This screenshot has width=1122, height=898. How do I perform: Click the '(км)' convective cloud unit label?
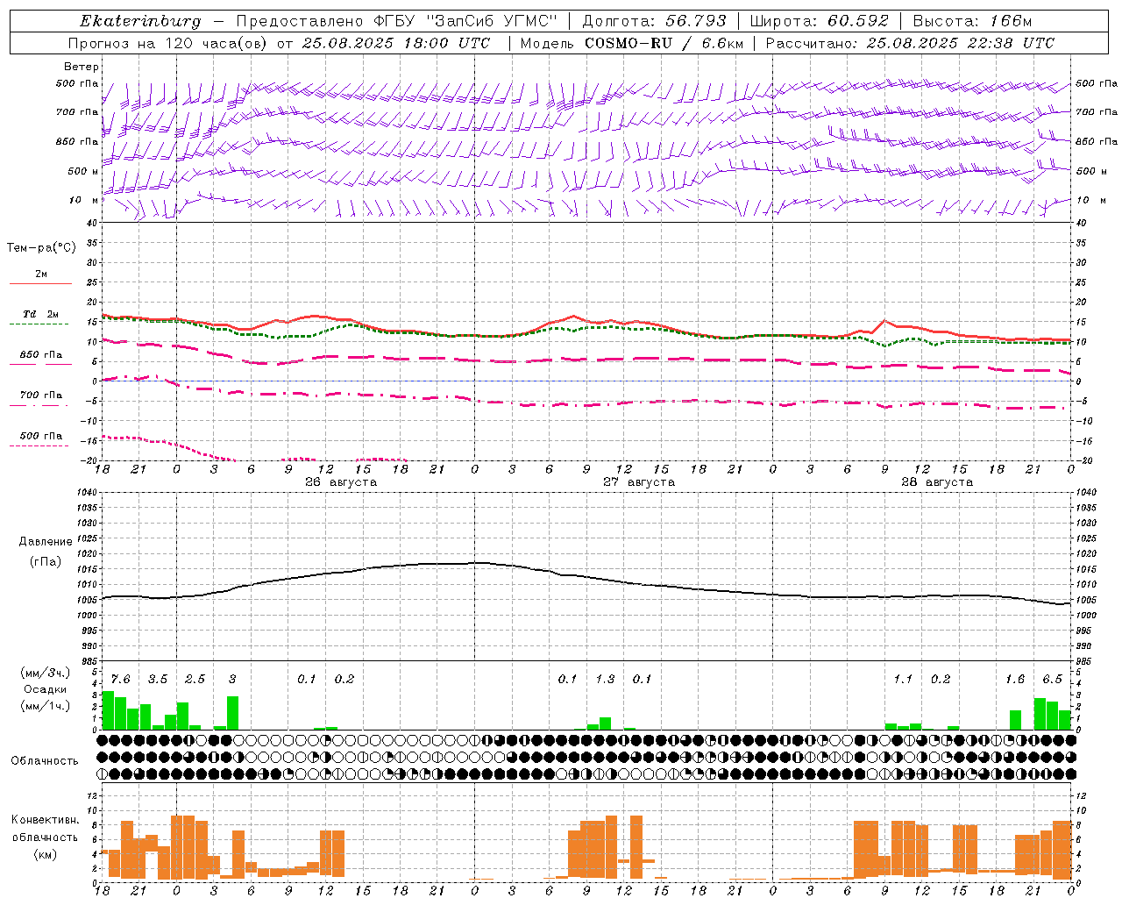click(x=46, y=854)
